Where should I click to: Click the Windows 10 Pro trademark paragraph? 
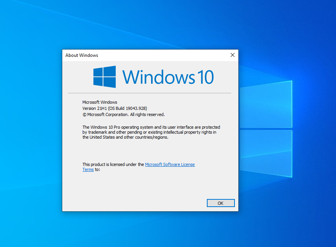151,132
